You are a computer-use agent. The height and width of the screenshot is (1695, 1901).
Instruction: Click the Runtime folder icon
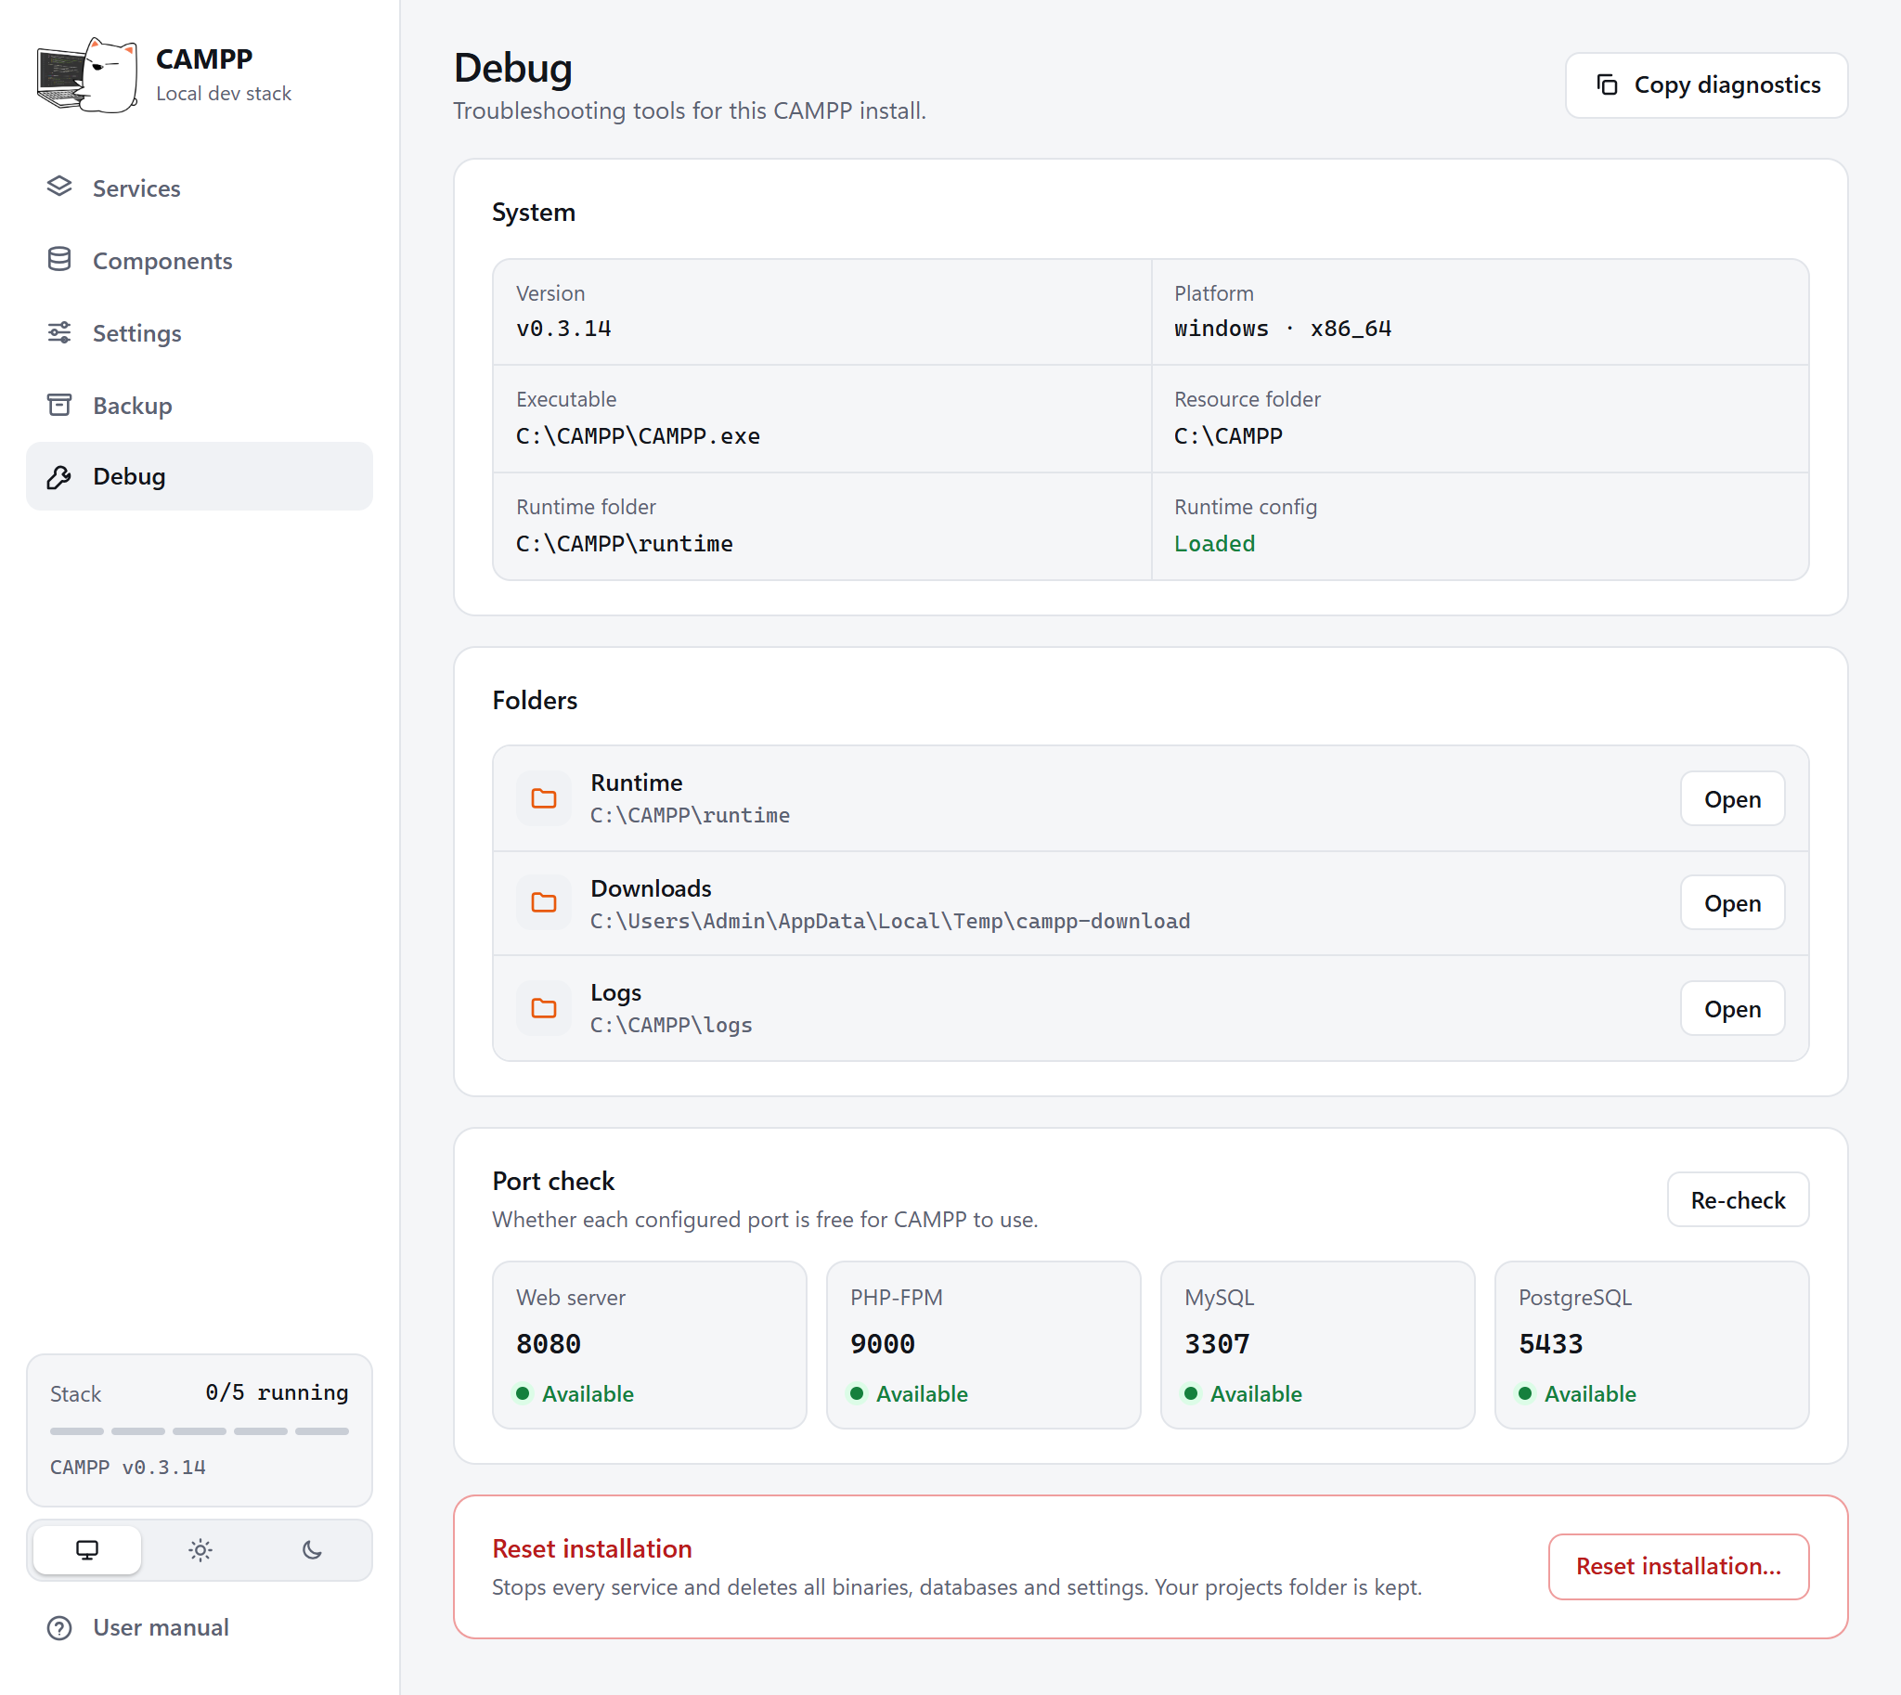point(544,798)
